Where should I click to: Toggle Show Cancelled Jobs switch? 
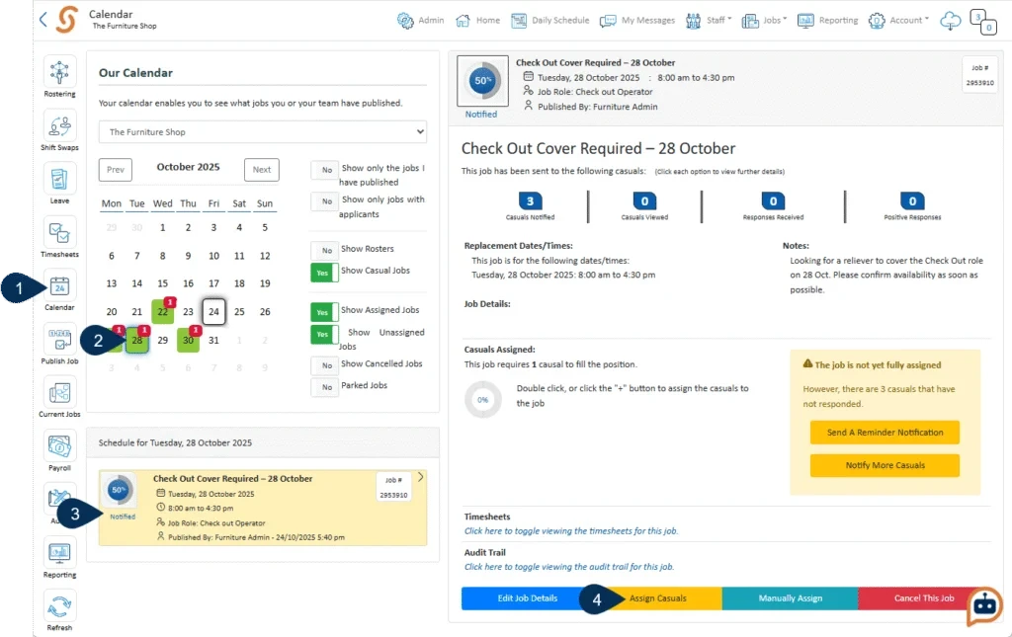[x=324, y=365]
